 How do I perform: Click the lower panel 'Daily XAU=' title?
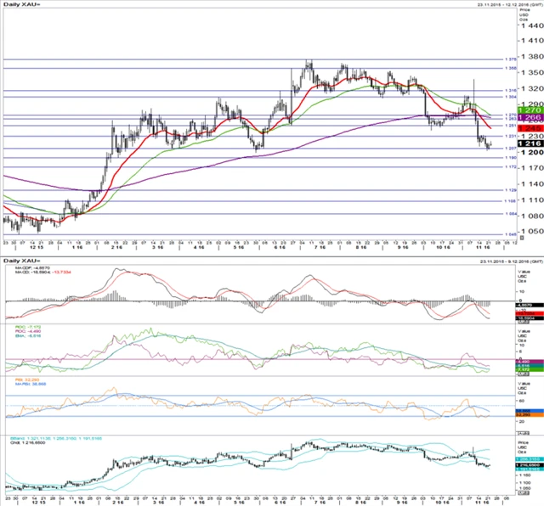(22, 258)
